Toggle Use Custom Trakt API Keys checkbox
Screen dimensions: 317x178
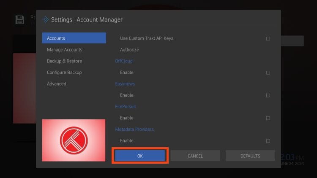pos(268,38)
